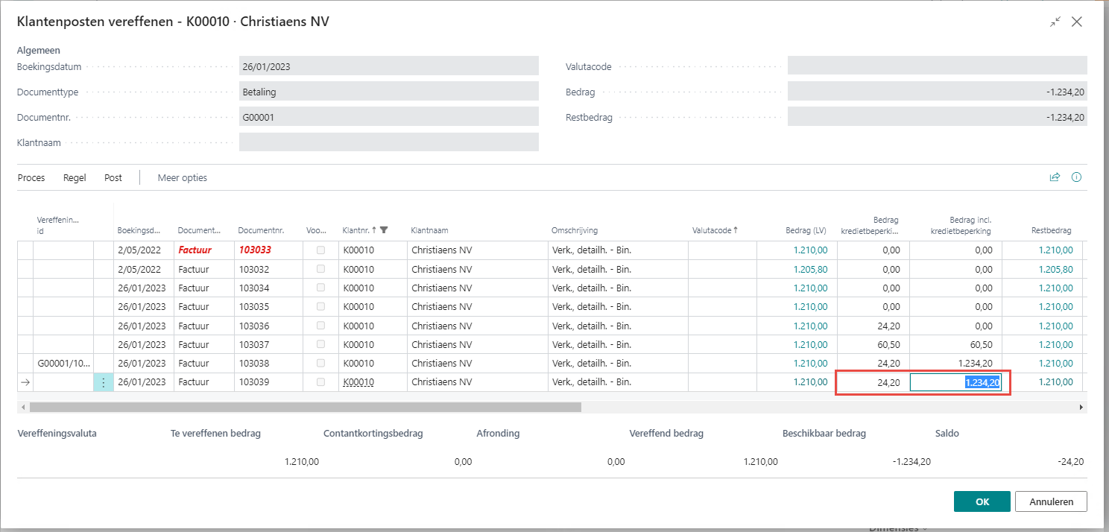Click the share icon in the toolbar
The image size is (1109, 532).
tap(1055, 177)
